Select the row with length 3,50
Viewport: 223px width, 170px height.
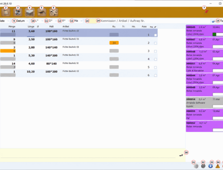(78, 41)
